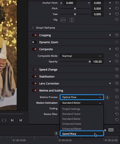Screen dimensions: 120x144
Task: Add keyframe for Composite section
Action: point(110,49)
